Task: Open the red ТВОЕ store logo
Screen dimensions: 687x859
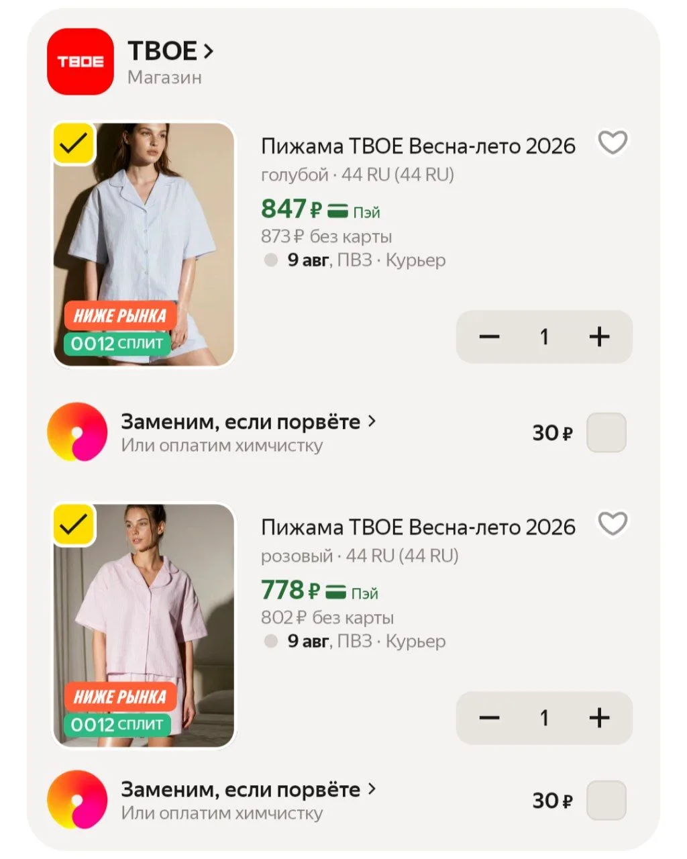Action: point(81,62)
